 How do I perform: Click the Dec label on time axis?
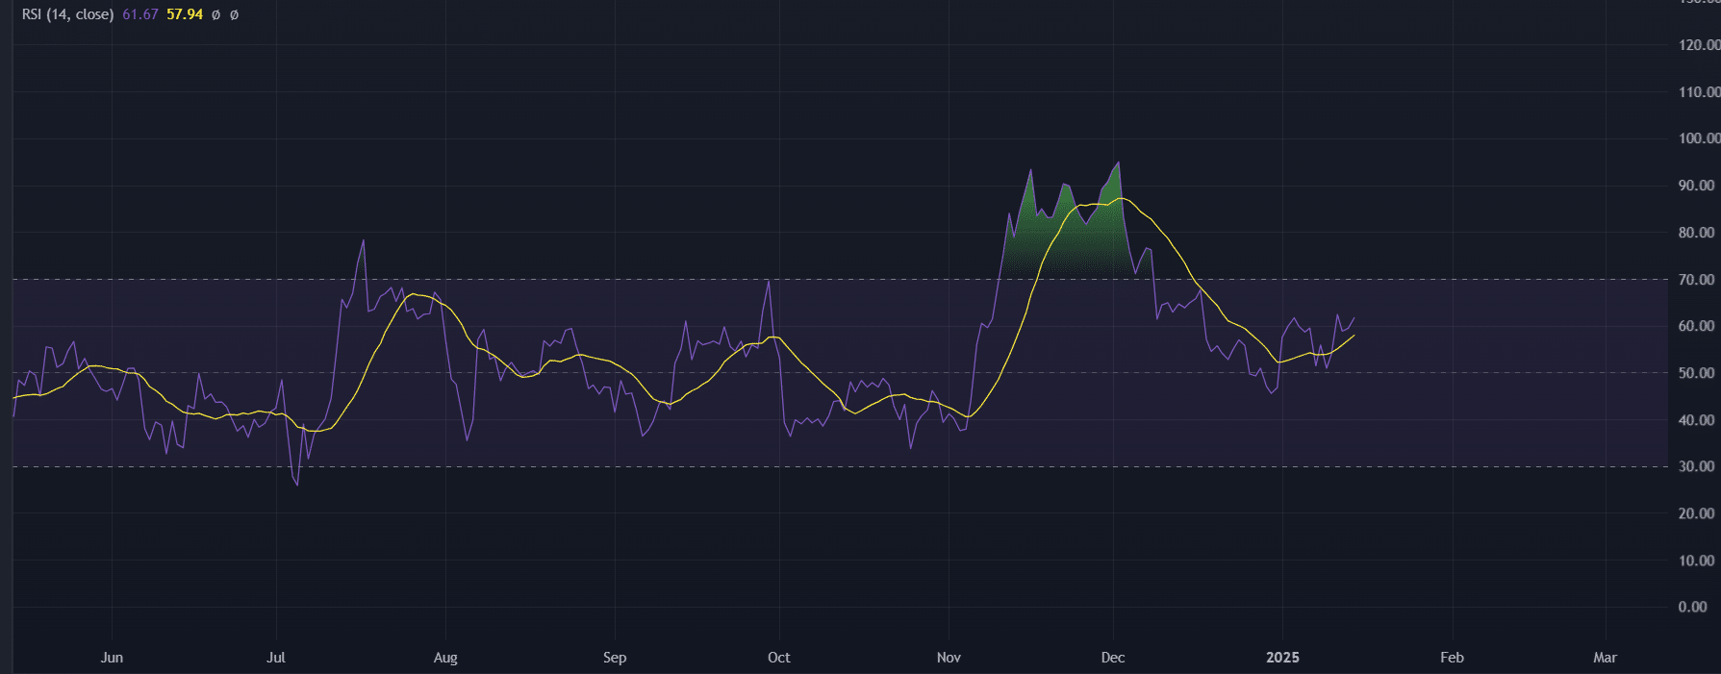[x=1113, y=658]
